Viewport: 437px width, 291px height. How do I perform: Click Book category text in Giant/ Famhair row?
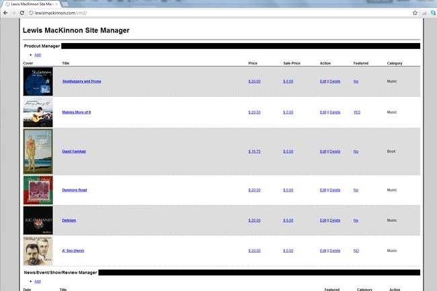[391, 151]
